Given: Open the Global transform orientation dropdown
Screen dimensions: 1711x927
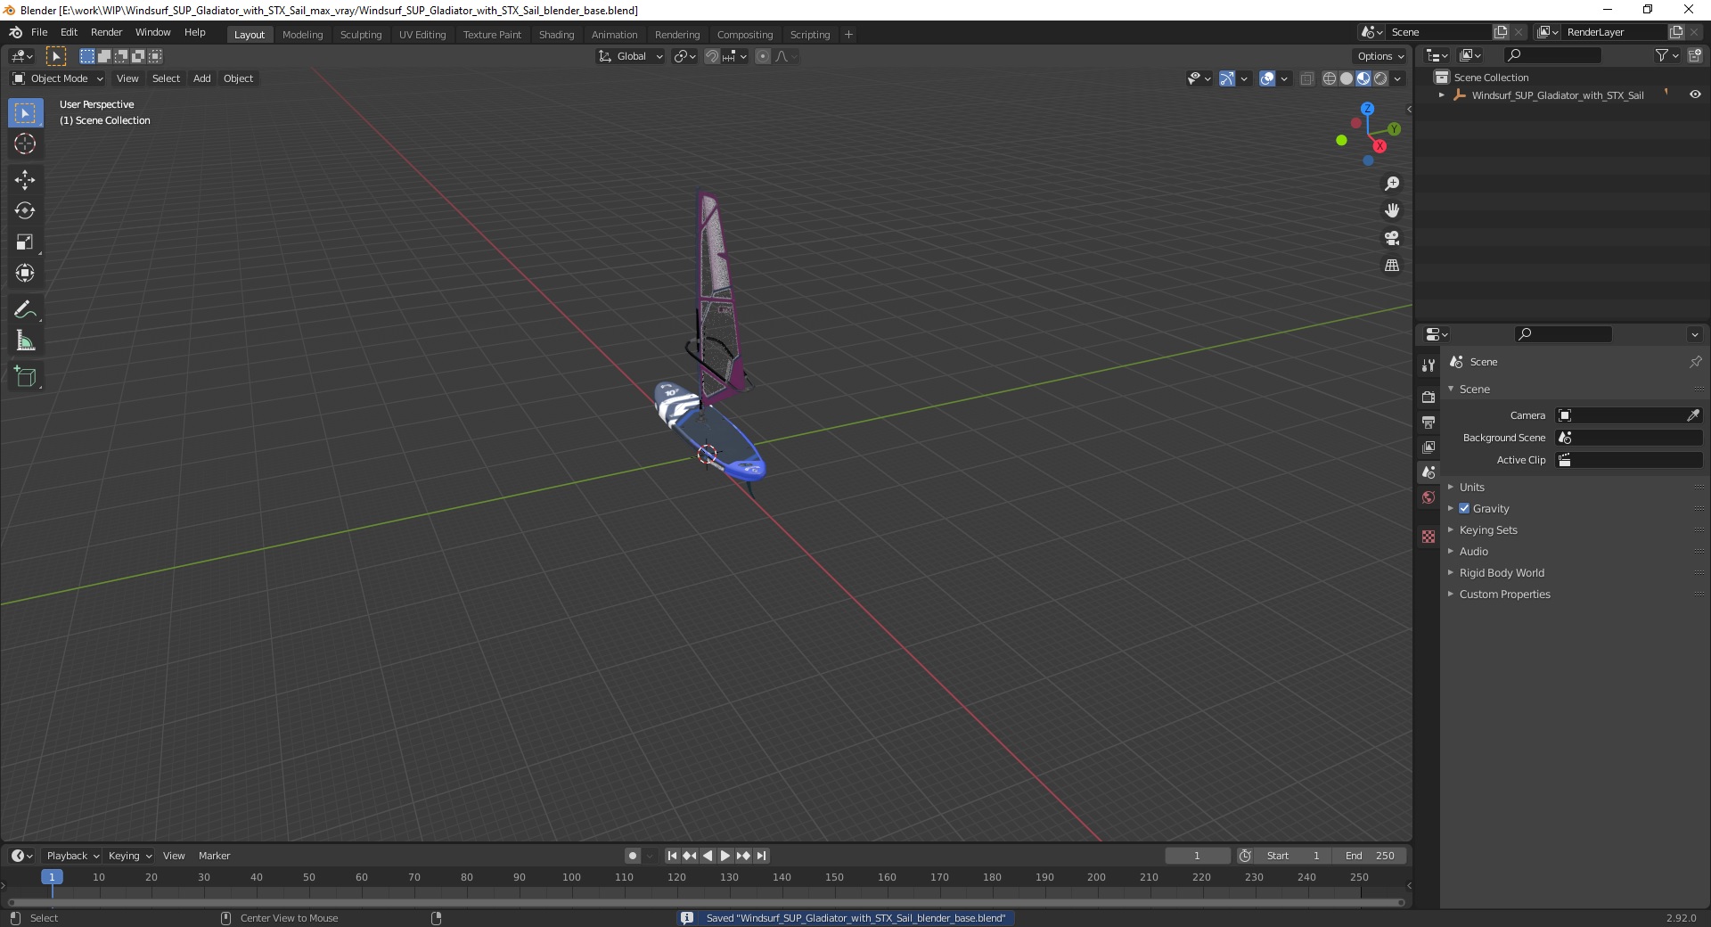Looking at the screenshot, I should [x=631, y=56].
